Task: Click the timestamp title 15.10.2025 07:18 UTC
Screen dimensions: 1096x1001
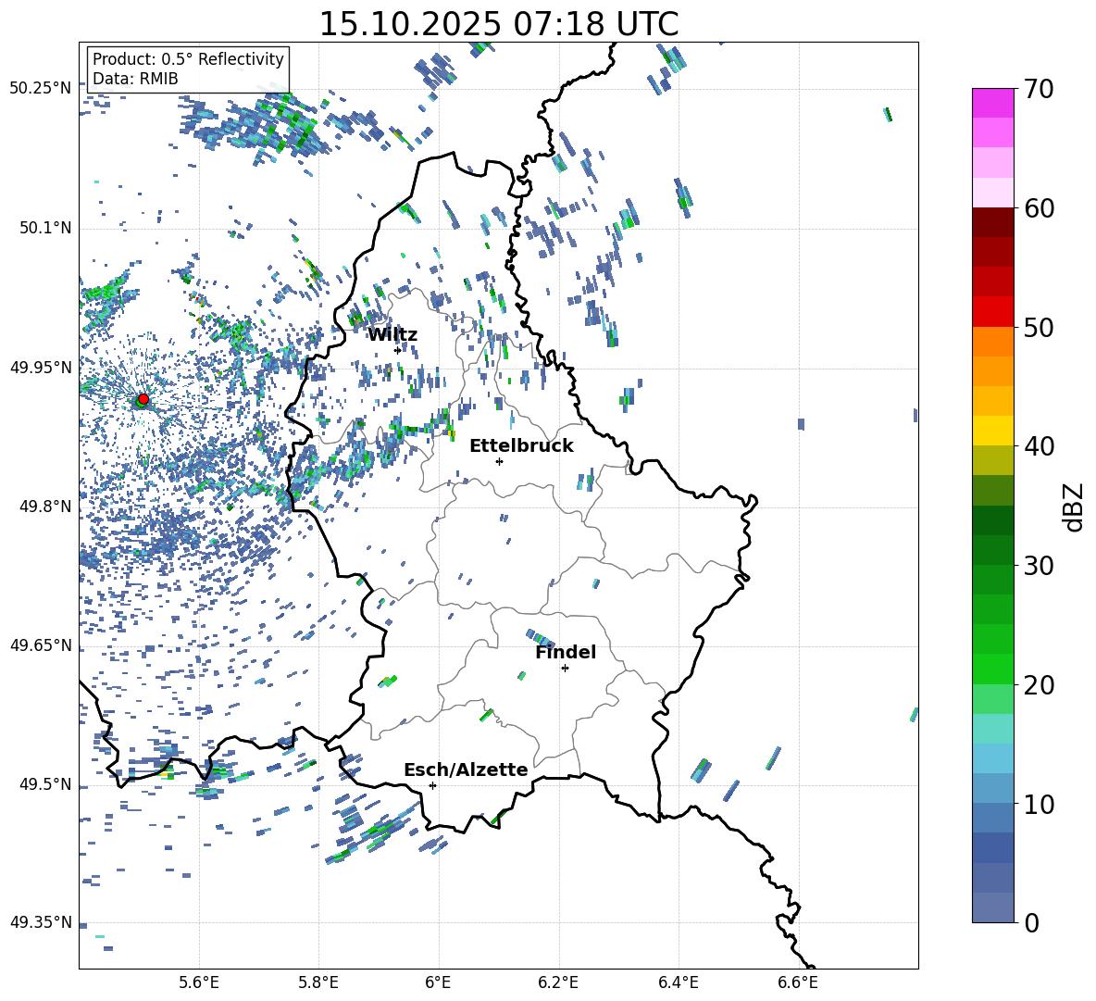Action: click(x=498, y=24)
